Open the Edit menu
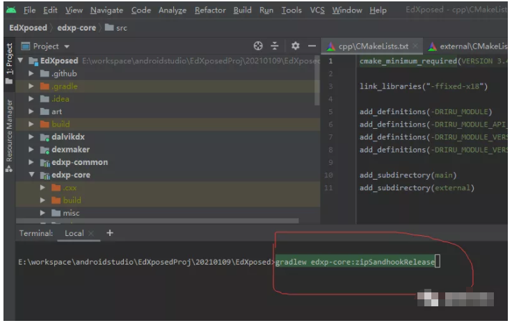Screen dimensions: 512x323 [50, 10]
